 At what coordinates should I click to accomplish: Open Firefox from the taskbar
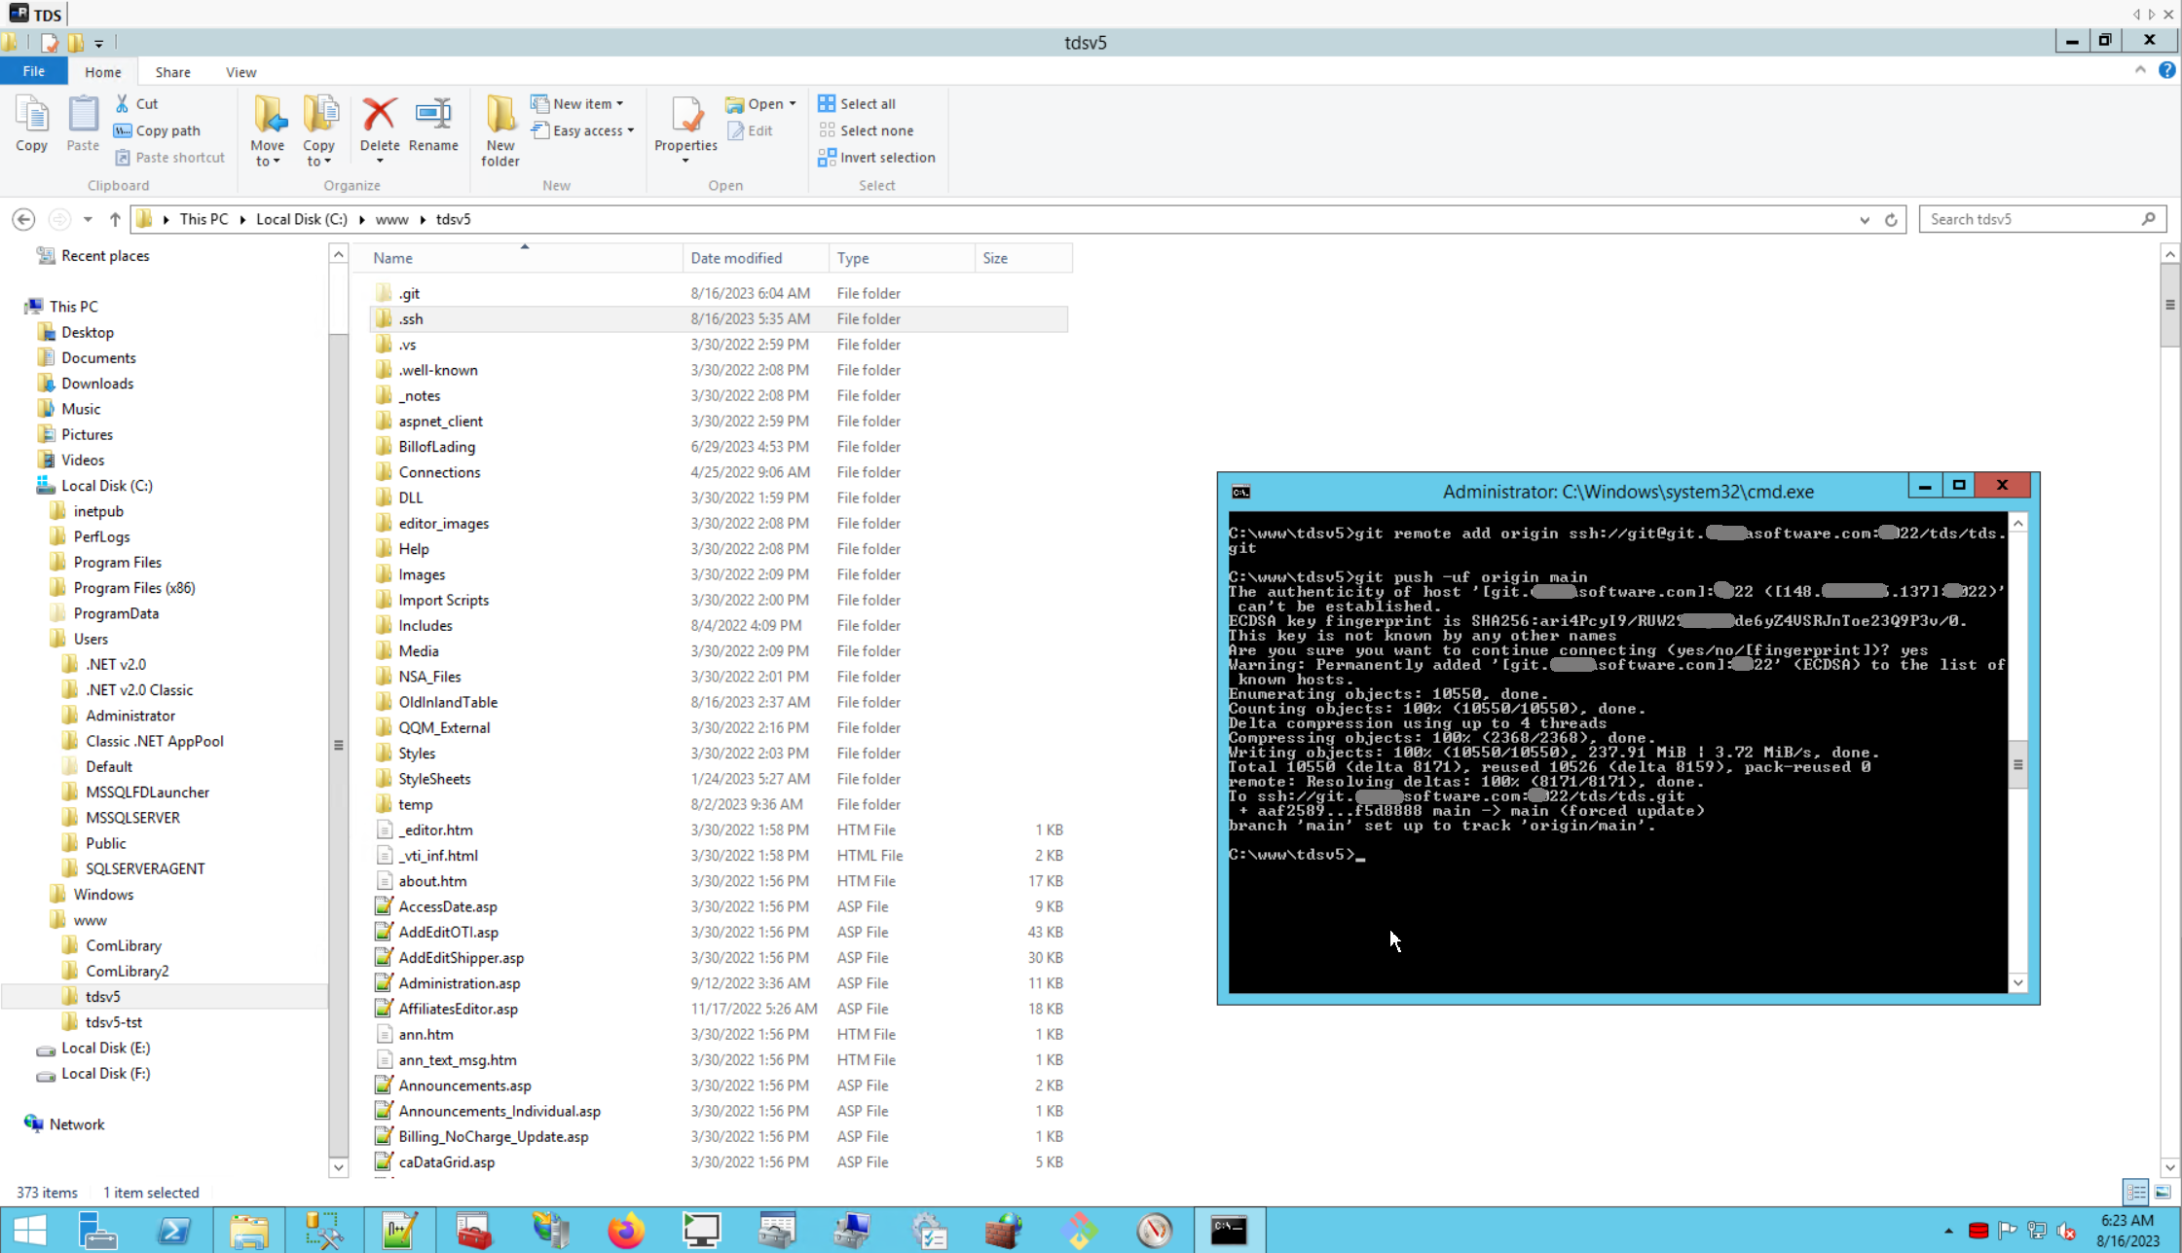626,1231
